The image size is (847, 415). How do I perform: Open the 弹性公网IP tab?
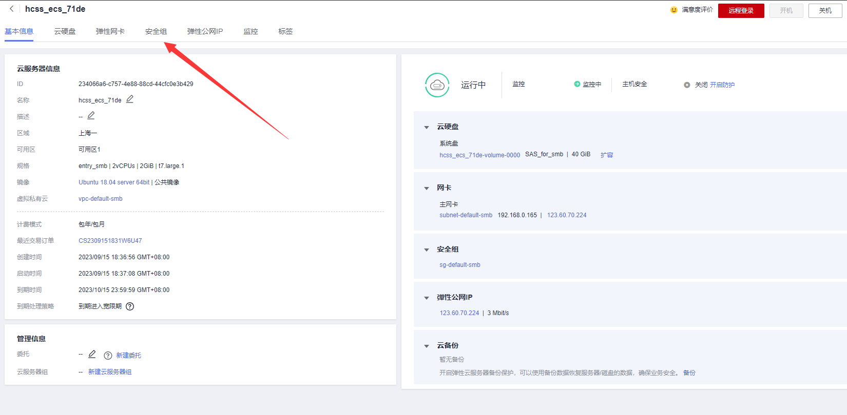pyautogui.click(x=205, y=31)
